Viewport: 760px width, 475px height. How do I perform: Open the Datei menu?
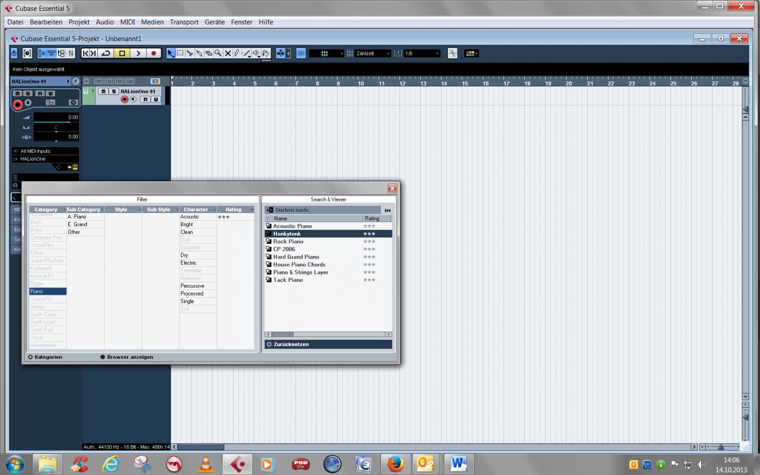tap(15, 22)
